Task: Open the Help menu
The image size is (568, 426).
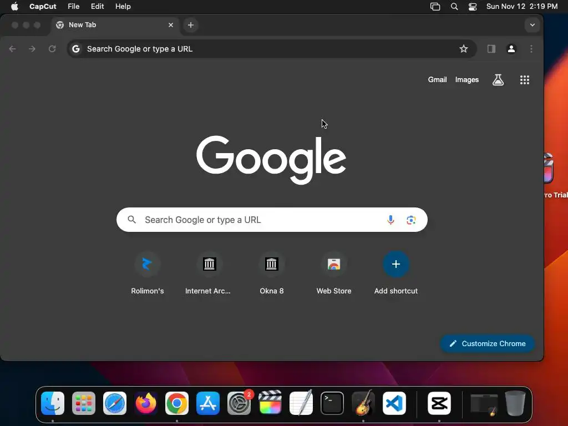Action: click(123, 7)
